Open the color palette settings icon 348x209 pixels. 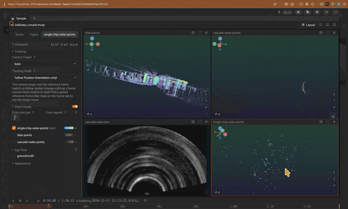(x=298, y=12)
